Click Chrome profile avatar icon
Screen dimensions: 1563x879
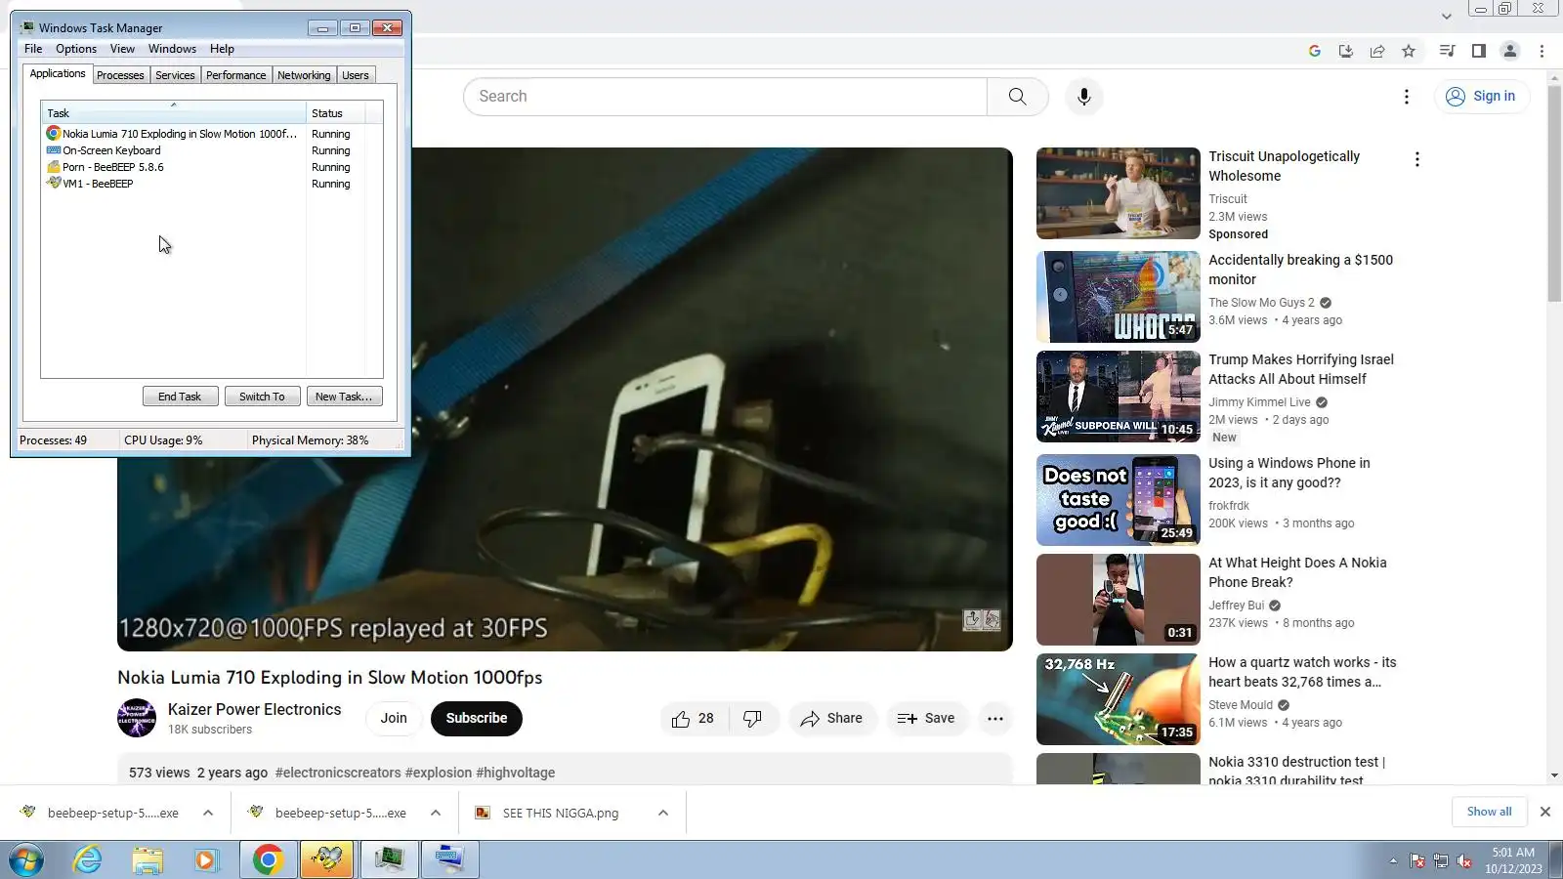coord(1510,51)
